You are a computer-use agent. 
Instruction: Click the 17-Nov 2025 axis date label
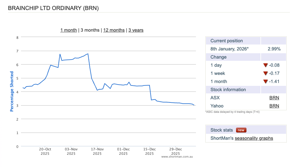tap(97, 151)
